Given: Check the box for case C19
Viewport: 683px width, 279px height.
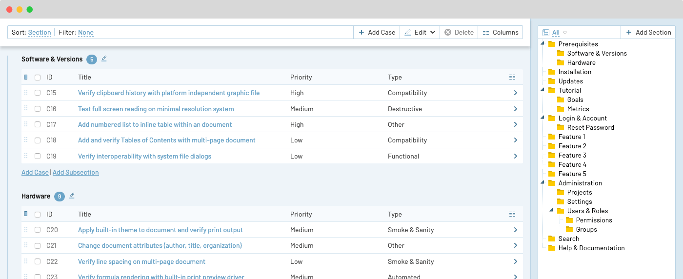Looking at the screenshot, I should tap(38, 156).
